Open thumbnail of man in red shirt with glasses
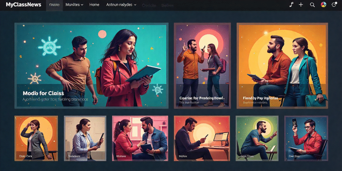Viewport: 342px width, 171px height. (306, 138)
